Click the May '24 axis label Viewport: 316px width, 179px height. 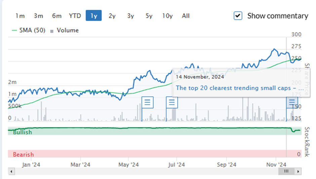[x=128, y=165]
